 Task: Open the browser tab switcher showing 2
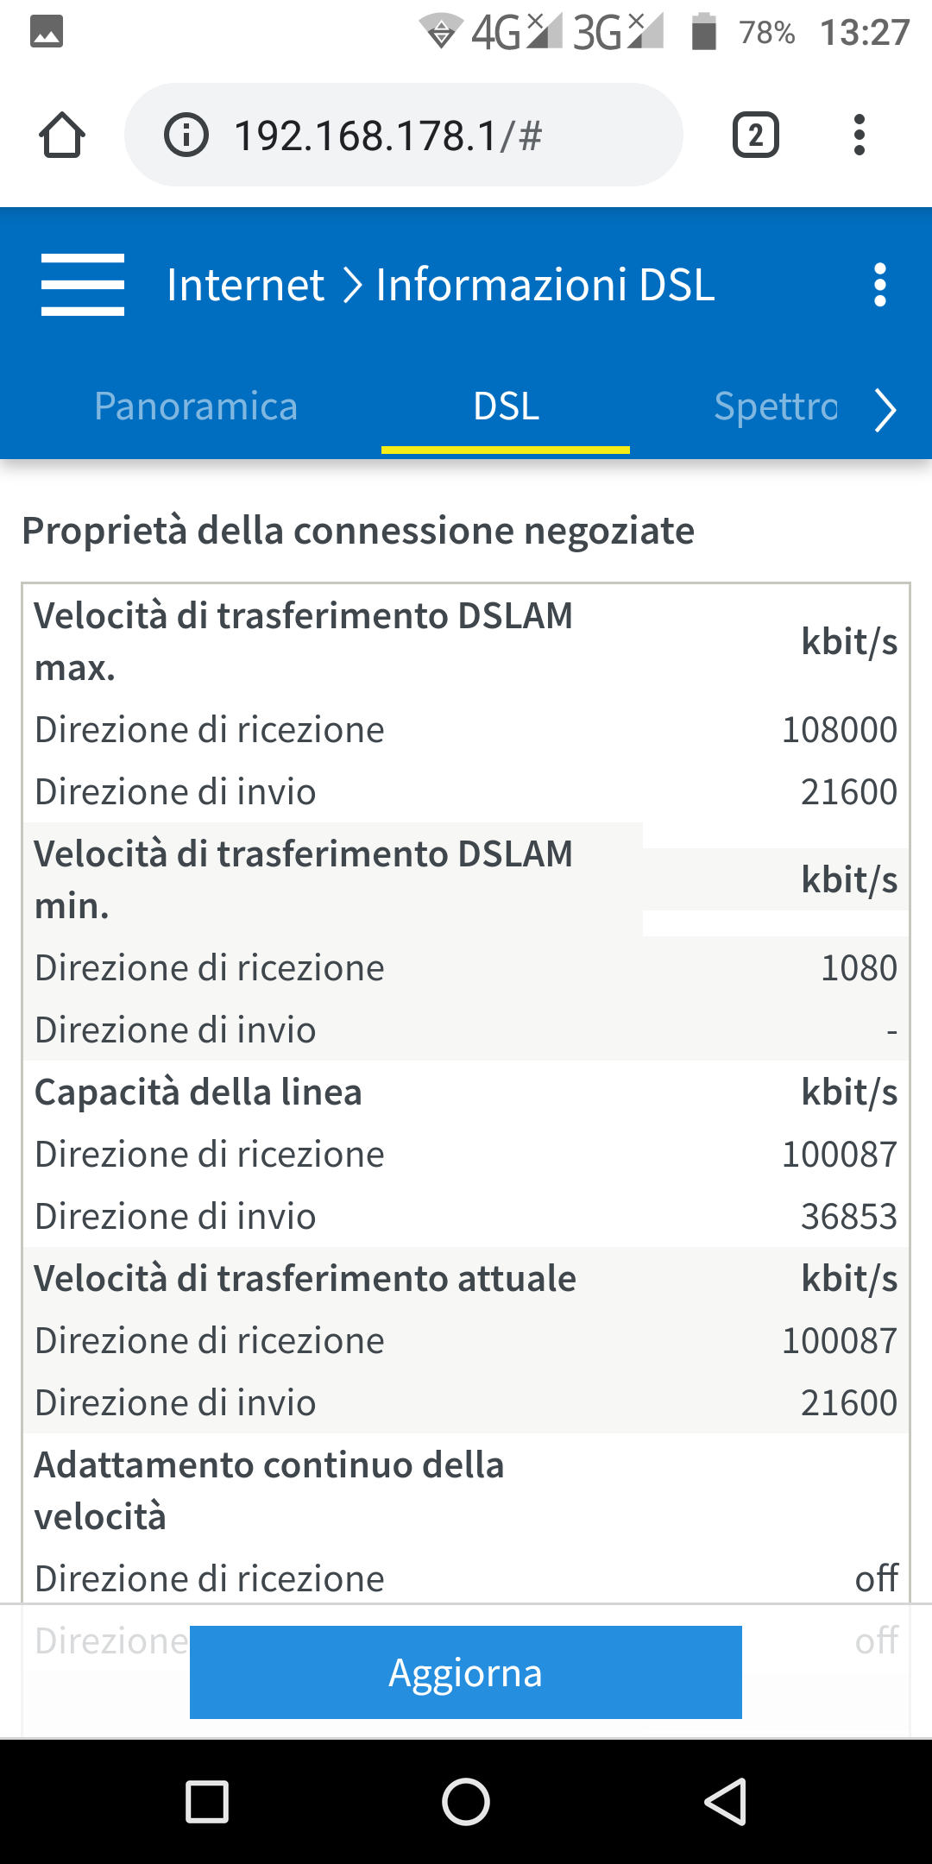click(755, 135)
